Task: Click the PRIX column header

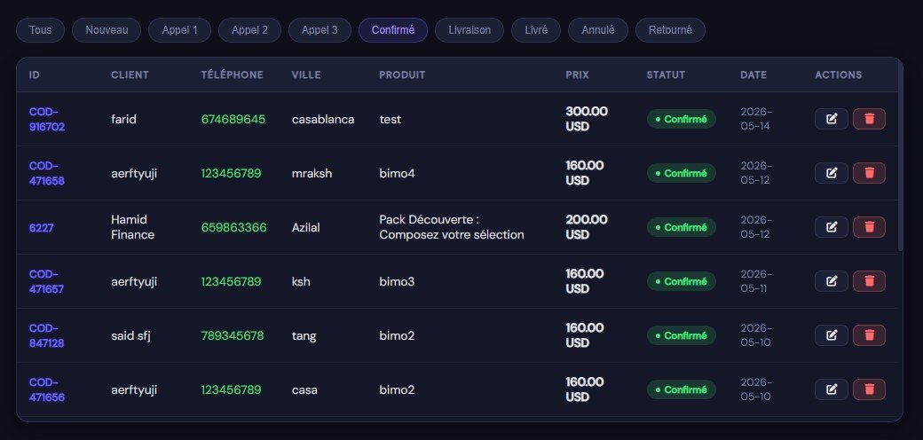Action: pos(578,75)
